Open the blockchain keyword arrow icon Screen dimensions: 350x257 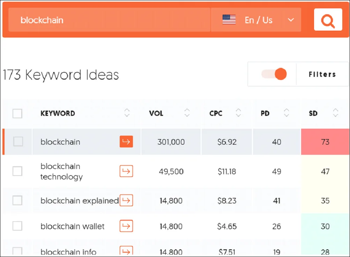click(x=126, y=142)
